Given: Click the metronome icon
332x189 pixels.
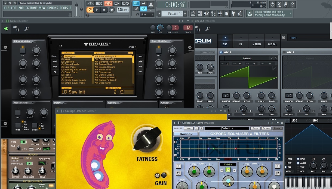Looking at the screenshot, I should [90, 4].
